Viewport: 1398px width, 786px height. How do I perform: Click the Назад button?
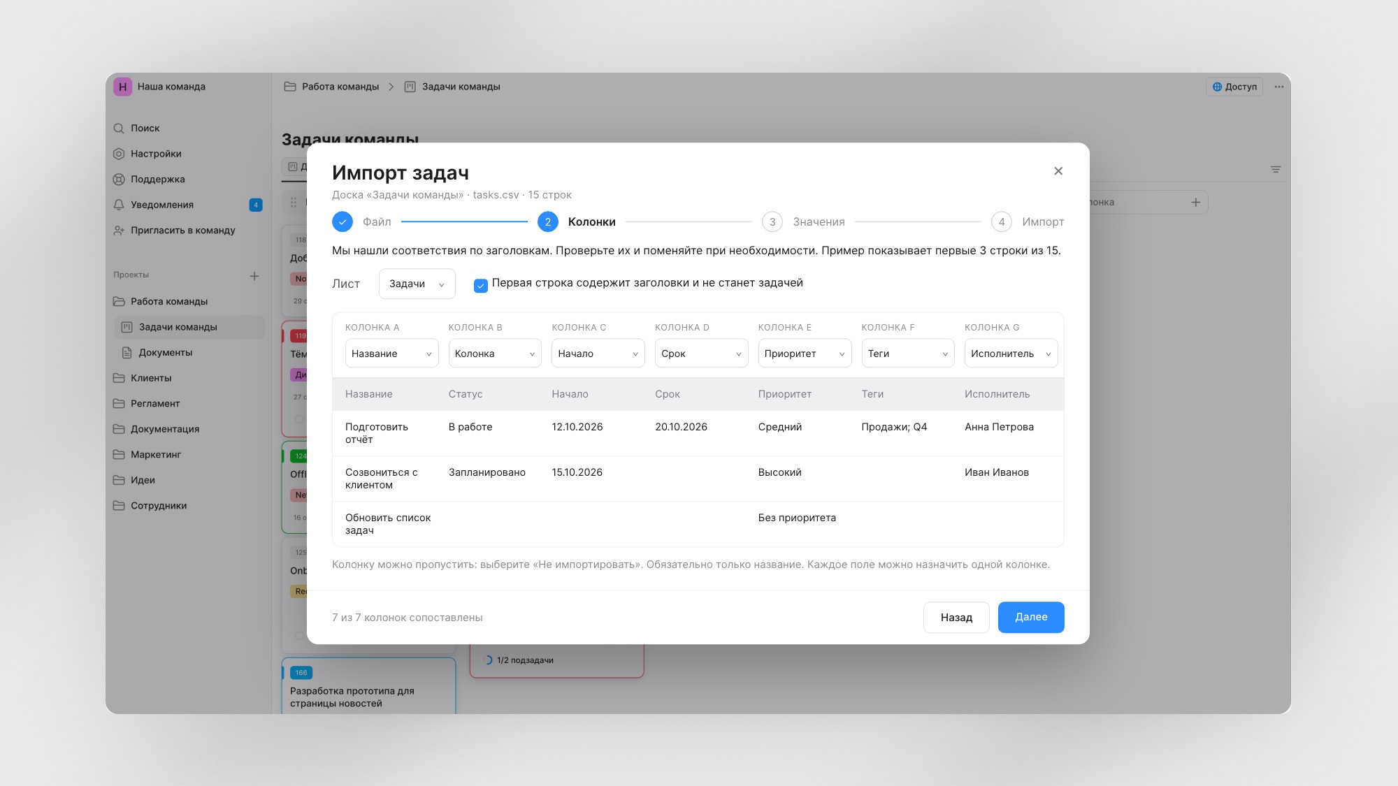tap(956, 618)
